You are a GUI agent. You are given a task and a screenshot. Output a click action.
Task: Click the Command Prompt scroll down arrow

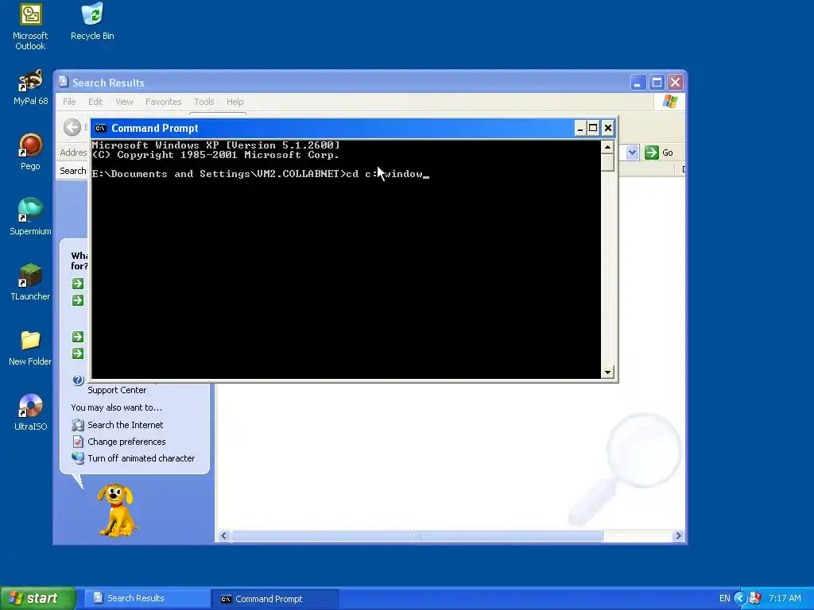pos(607,372)
